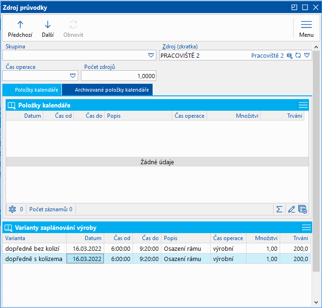
Task: Click book icon of Varianty zaplánování výroby
Action: tap(8, 228)
